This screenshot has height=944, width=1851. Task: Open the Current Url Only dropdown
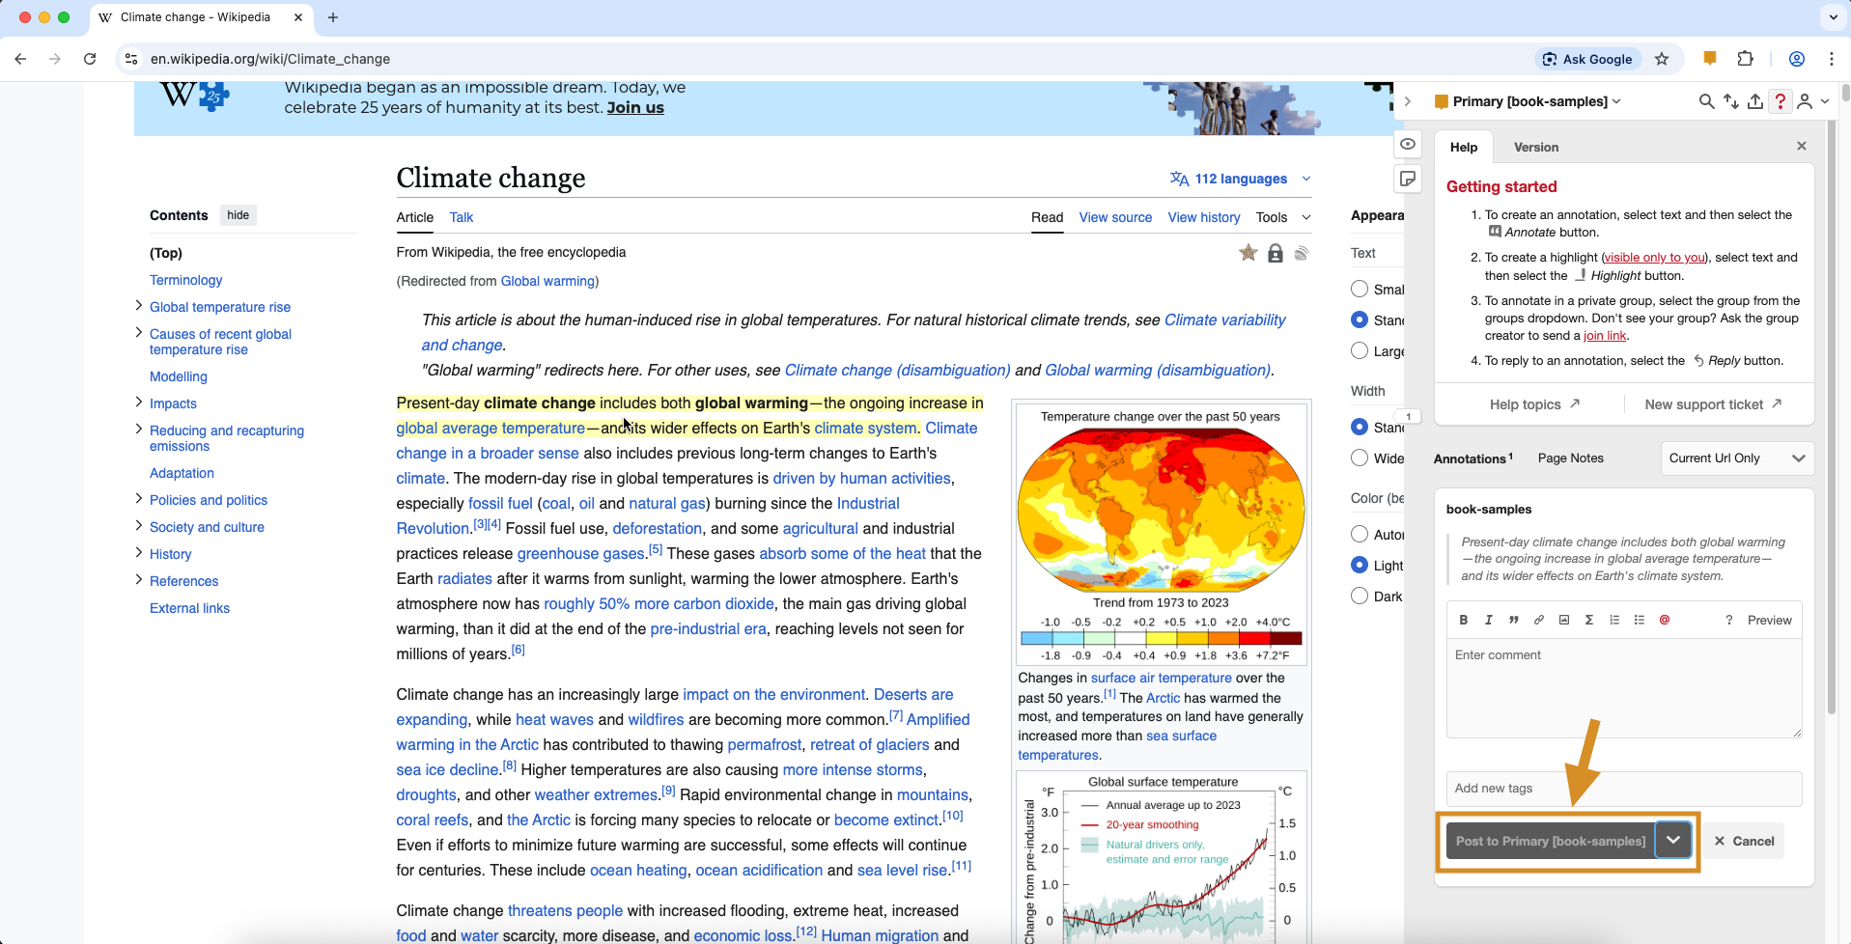[x=1736, y=458]
